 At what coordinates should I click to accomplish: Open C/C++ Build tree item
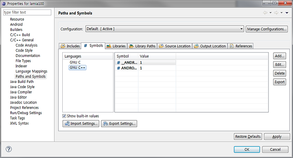(x=20, y=35)
